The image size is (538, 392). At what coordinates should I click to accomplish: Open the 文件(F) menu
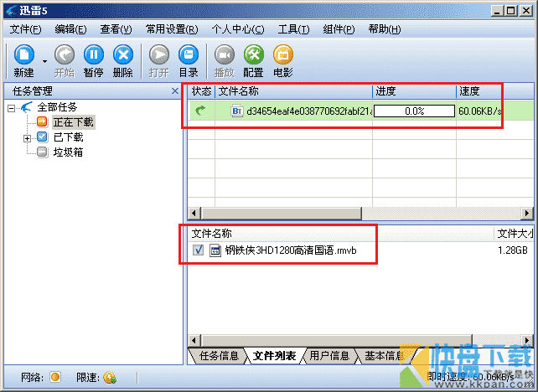tap(25, 29)
